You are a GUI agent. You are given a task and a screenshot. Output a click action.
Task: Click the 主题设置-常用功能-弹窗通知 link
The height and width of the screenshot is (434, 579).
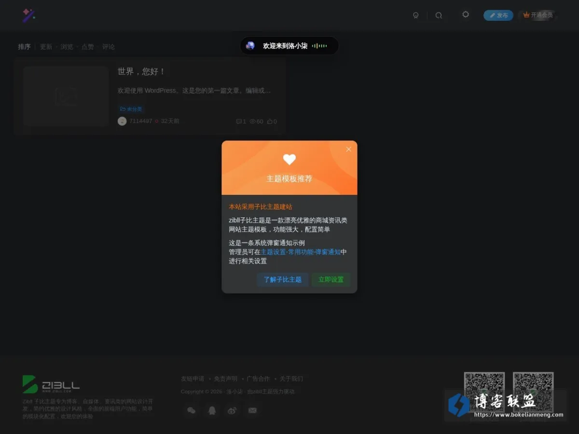(x=301, y=252)
